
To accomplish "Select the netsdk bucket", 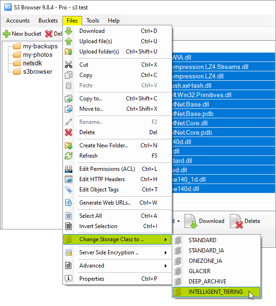I will pos(32,63).
